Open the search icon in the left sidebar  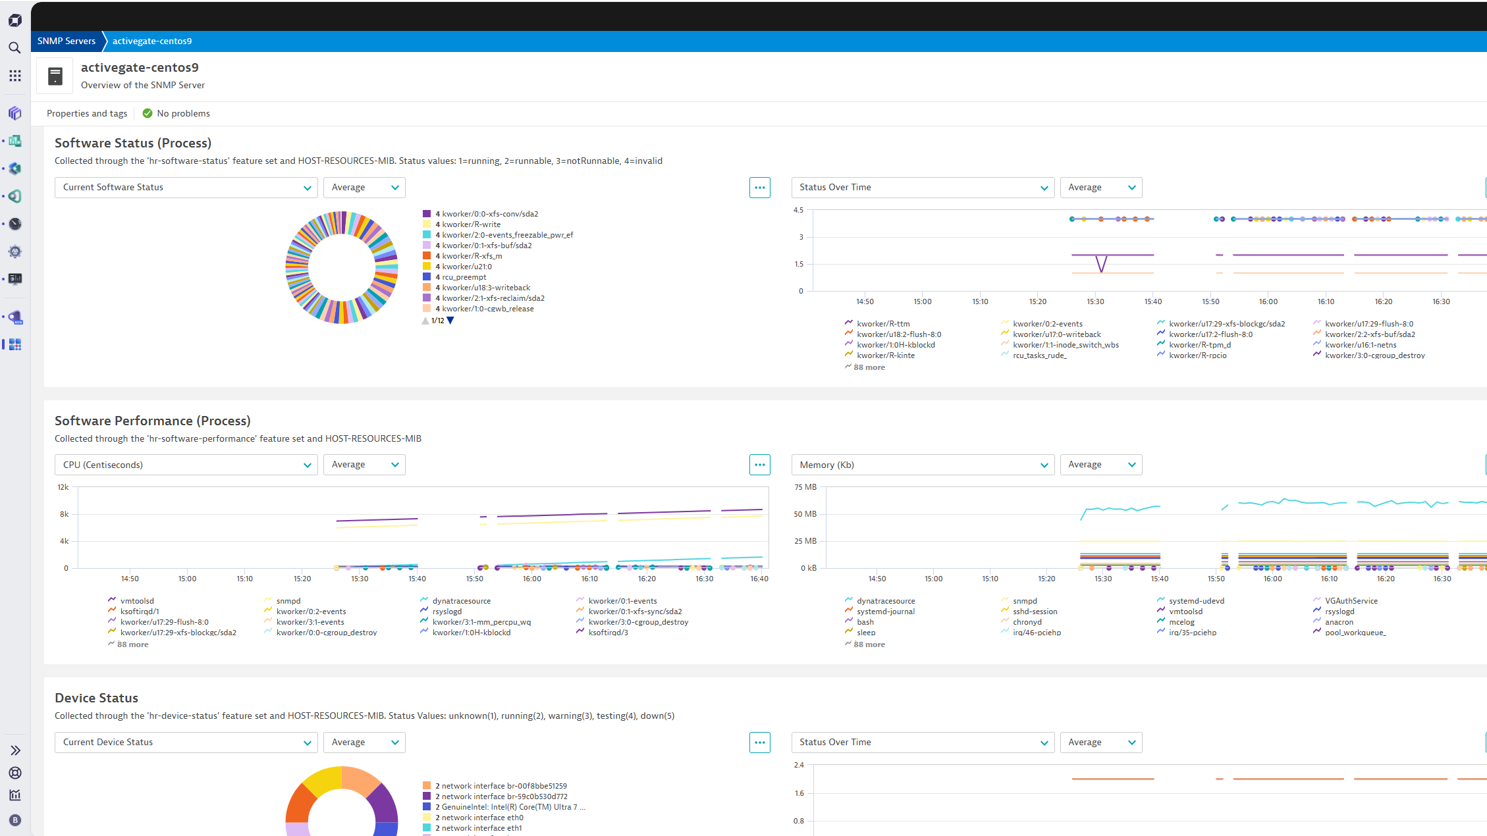(14, 47)
